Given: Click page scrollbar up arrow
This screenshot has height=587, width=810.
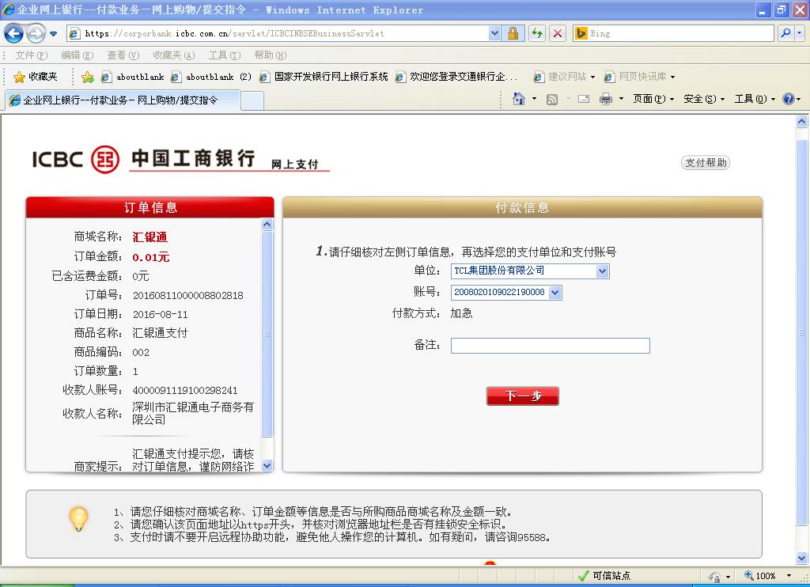Looking at the screenshot, I should click(x=802, y=122).
